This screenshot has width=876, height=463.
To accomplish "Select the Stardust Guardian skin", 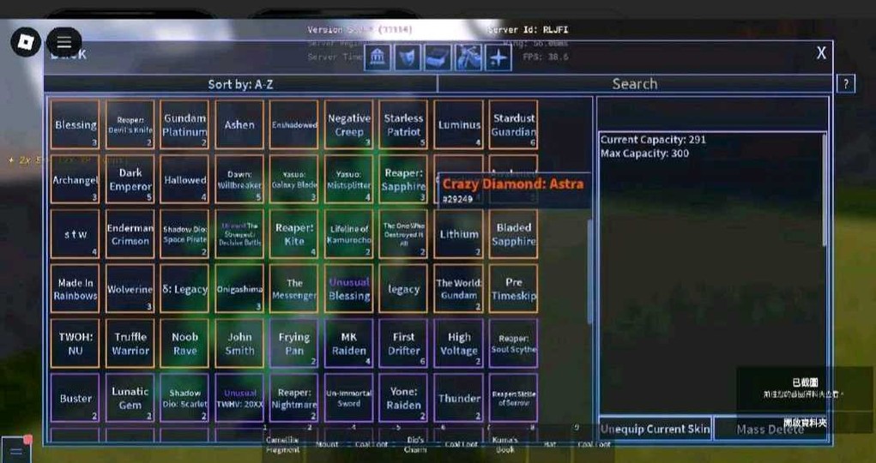I will click(513, 124).
